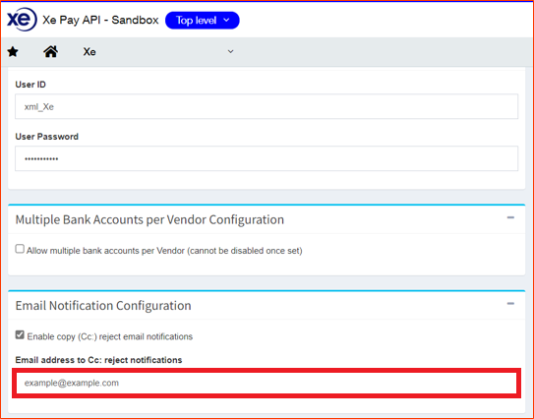Screen dimensions: 534x419
Task: Click the Xe logo icon
Action: (22, 20)
